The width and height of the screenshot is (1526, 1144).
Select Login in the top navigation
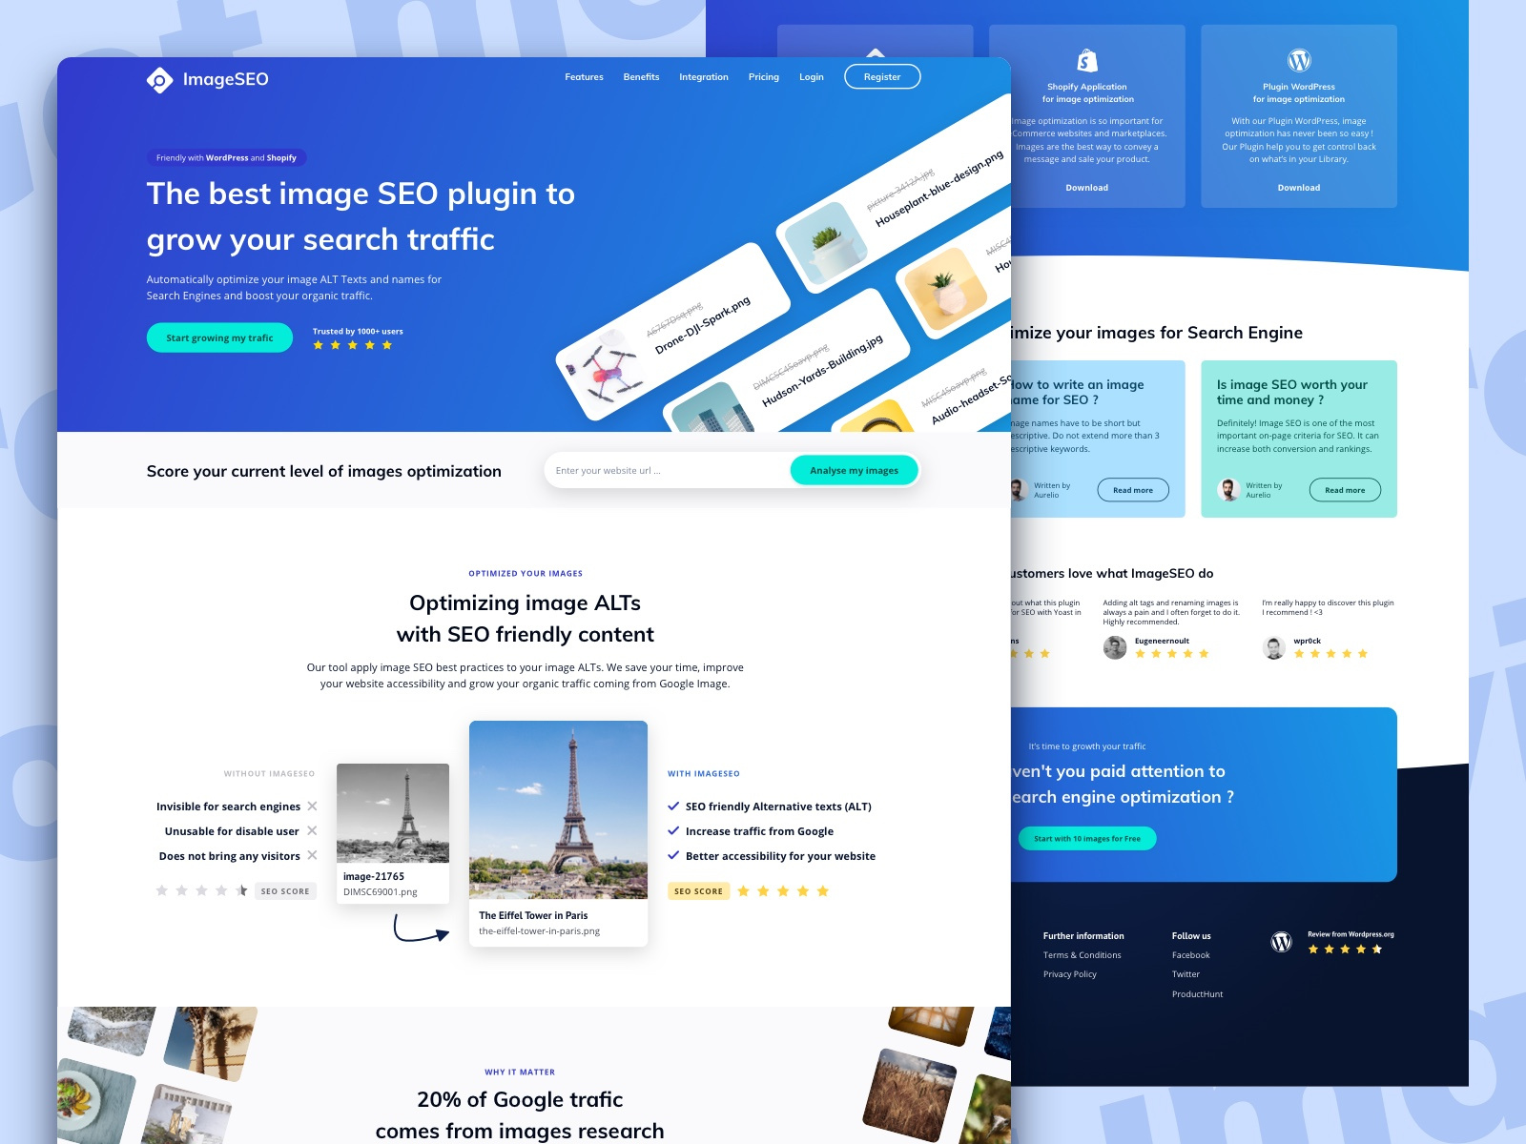click(x=812, y=77)
